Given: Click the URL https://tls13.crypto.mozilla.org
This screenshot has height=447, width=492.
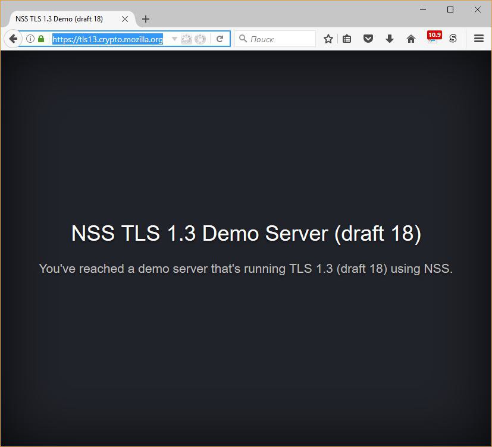Looking at the screenshot, I should [x=108, y=39].
